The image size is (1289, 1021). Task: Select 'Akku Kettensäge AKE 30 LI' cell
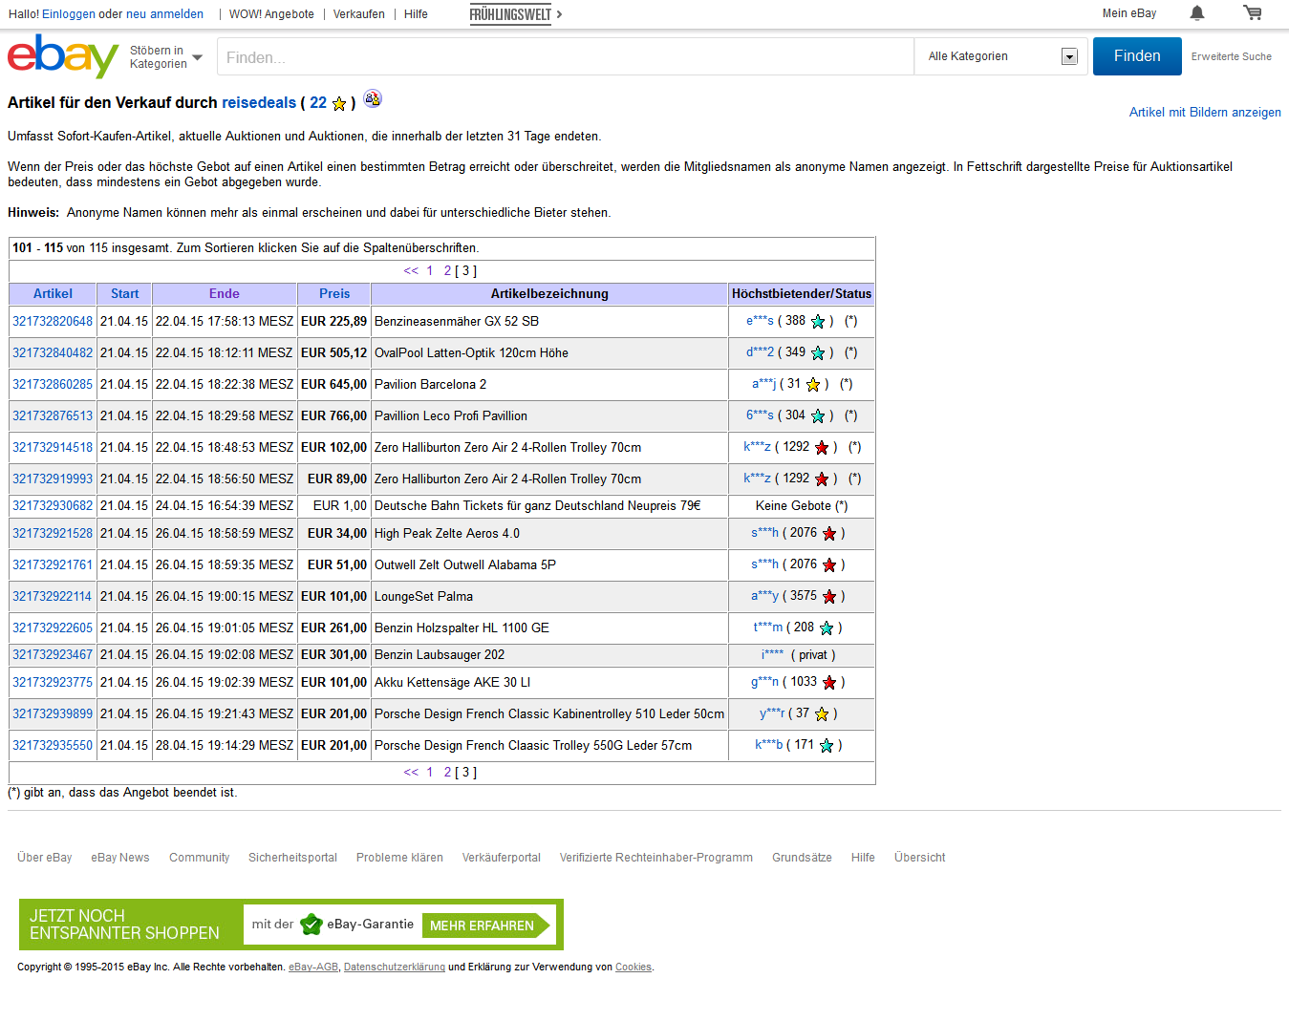[x=549, y=682]
